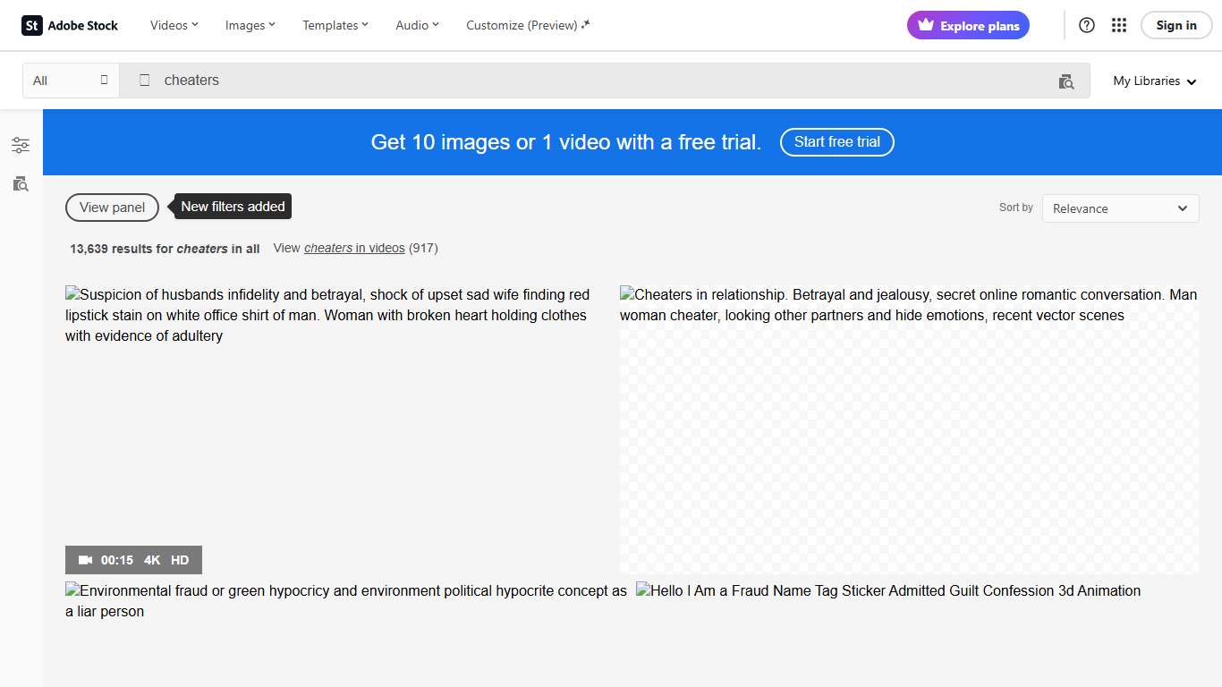Screen dimensions: 1222x687
Task: Open the Adobe apps grid icon
Action: pyautogui.click(x=1118, y=25)
